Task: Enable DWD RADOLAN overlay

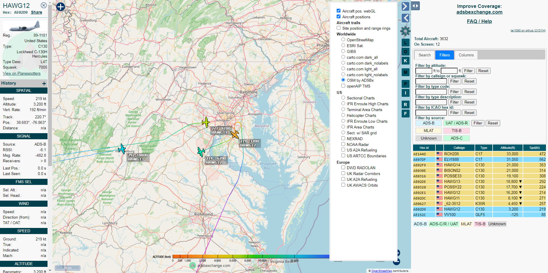Action: pos(343,167)
